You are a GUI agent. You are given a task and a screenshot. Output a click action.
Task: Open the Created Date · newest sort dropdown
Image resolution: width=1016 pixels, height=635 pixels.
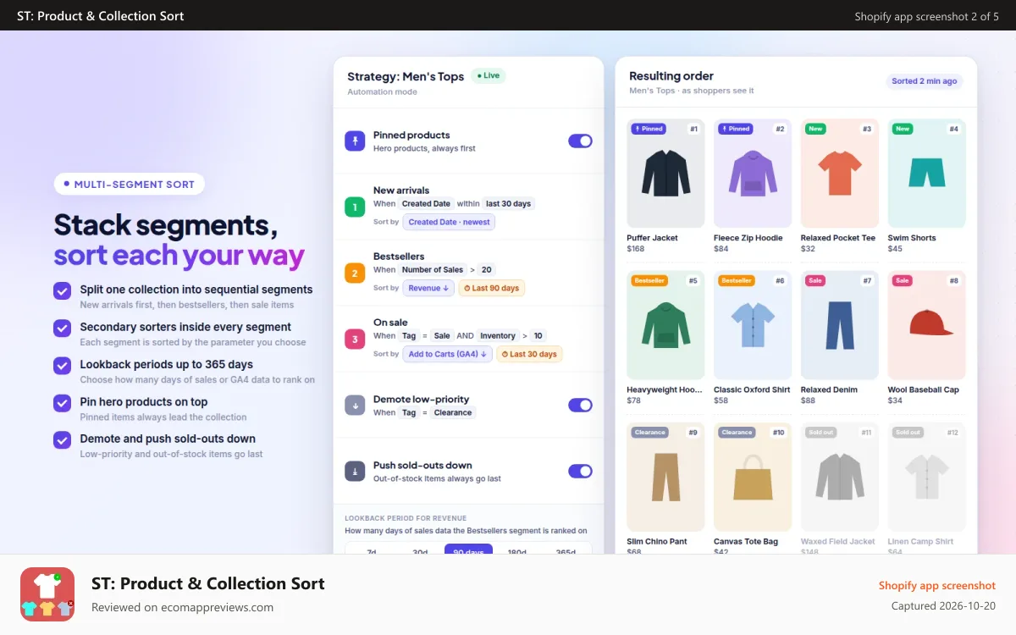pyautogui.click(x=449, y=222)
